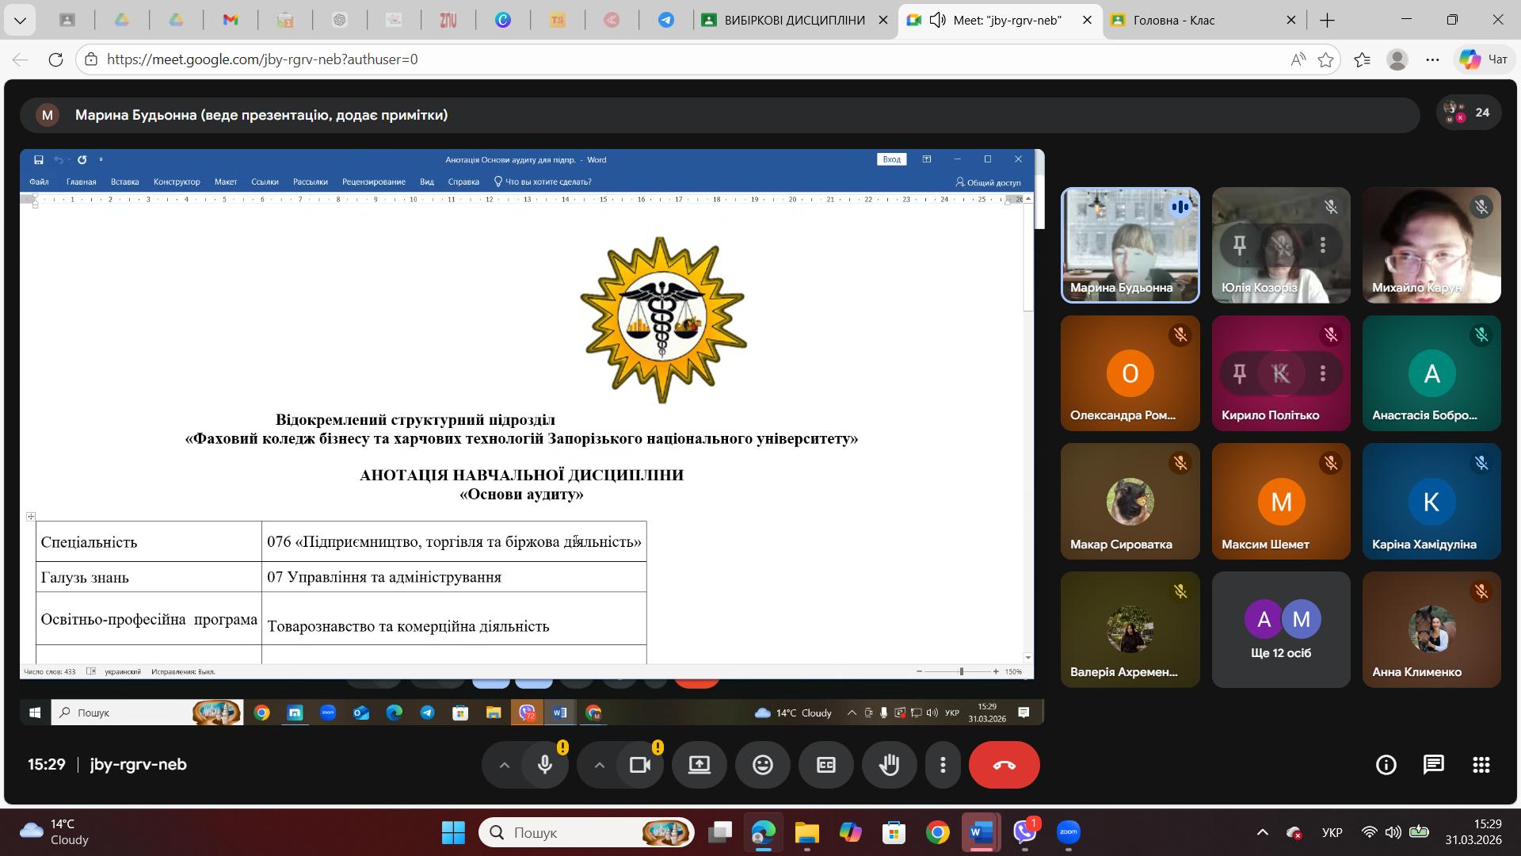Open the activities grid icon
Screen dimensions: 1521x856
point(1481,765)
